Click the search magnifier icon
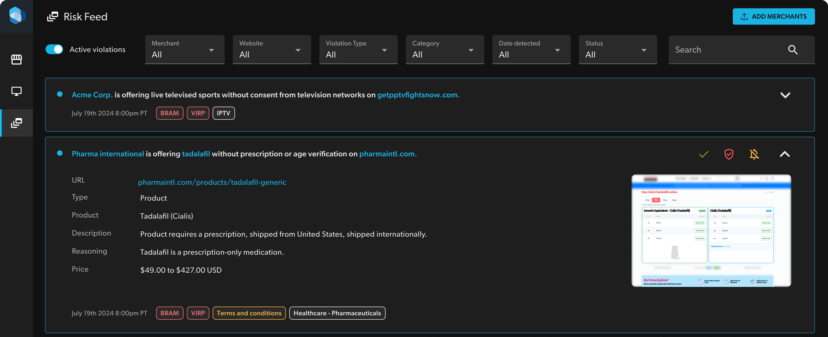The height and width of the screenshot is (337, 828). pos(792,50)
